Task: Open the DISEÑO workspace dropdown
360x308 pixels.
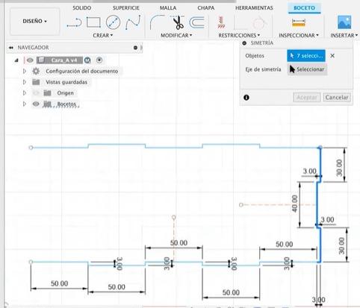Action: tap(34, 22)
